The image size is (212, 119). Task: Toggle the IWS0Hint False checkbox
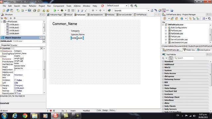[16, 80]
